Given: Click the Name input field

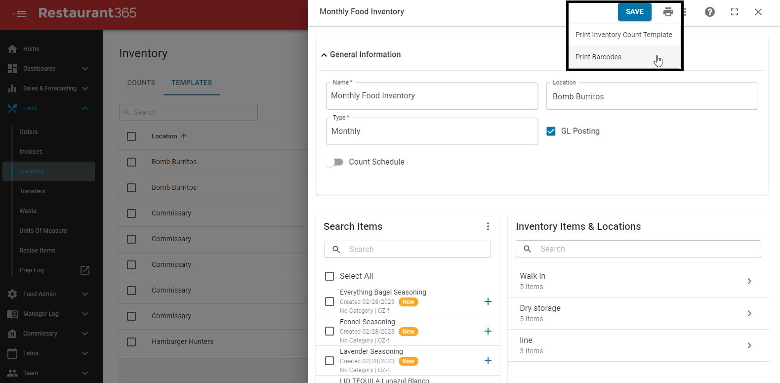Looking at the screenshot, I should [432, 96].
